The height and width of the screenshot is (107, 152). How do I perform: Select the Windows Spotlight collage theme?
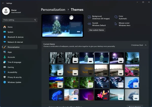[x=71, y=95]
